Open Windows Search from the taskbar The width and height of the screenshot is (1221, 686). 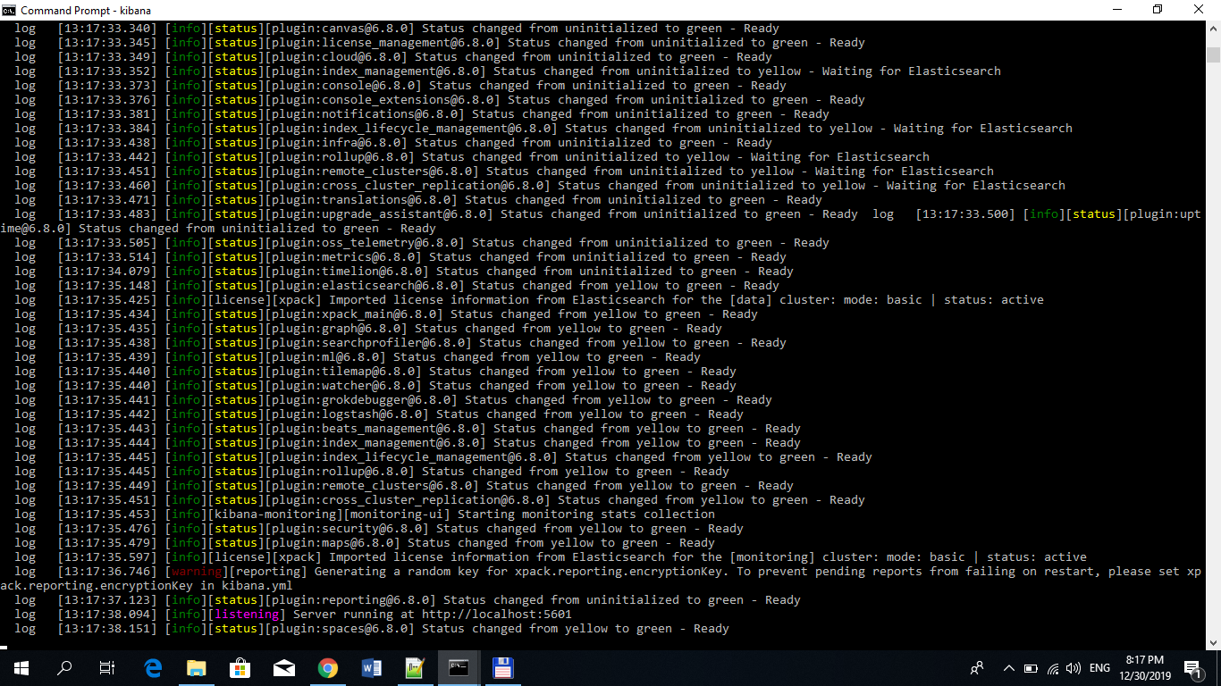tap(64, 667)
